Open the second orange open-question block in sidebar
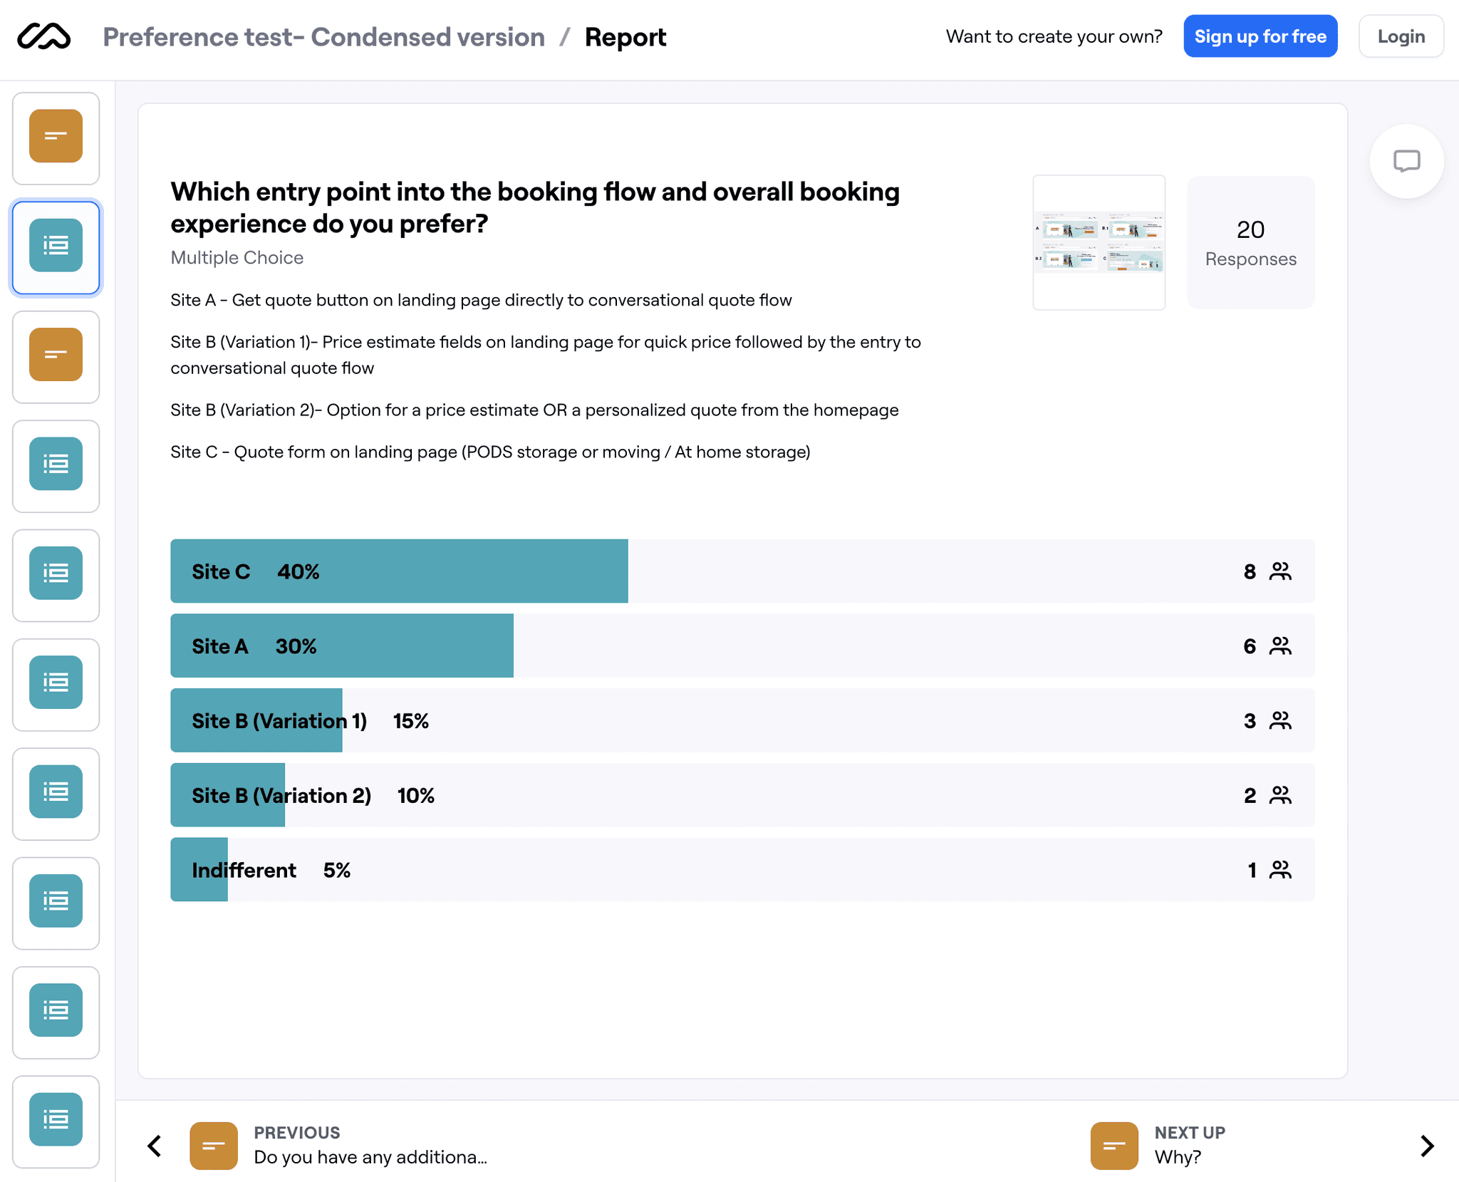The height and width of the screenshot is (1182, 1459). click(x=56, y=356)
